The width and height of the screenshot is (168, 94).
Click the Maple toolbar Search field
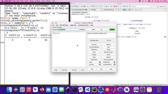click(x=142, y=7)
